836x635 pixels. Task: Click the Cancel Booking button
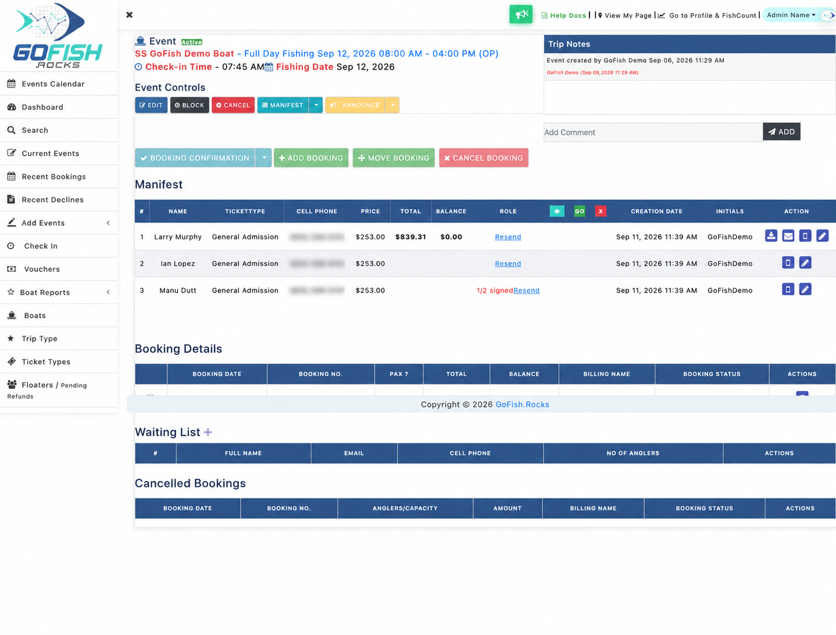click(x=484, y=158)
